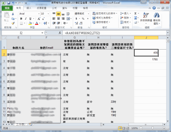The height and width of the screenshot is (132, 171).
Task: Click the zoom in plus button
Action: click(164, 128)
